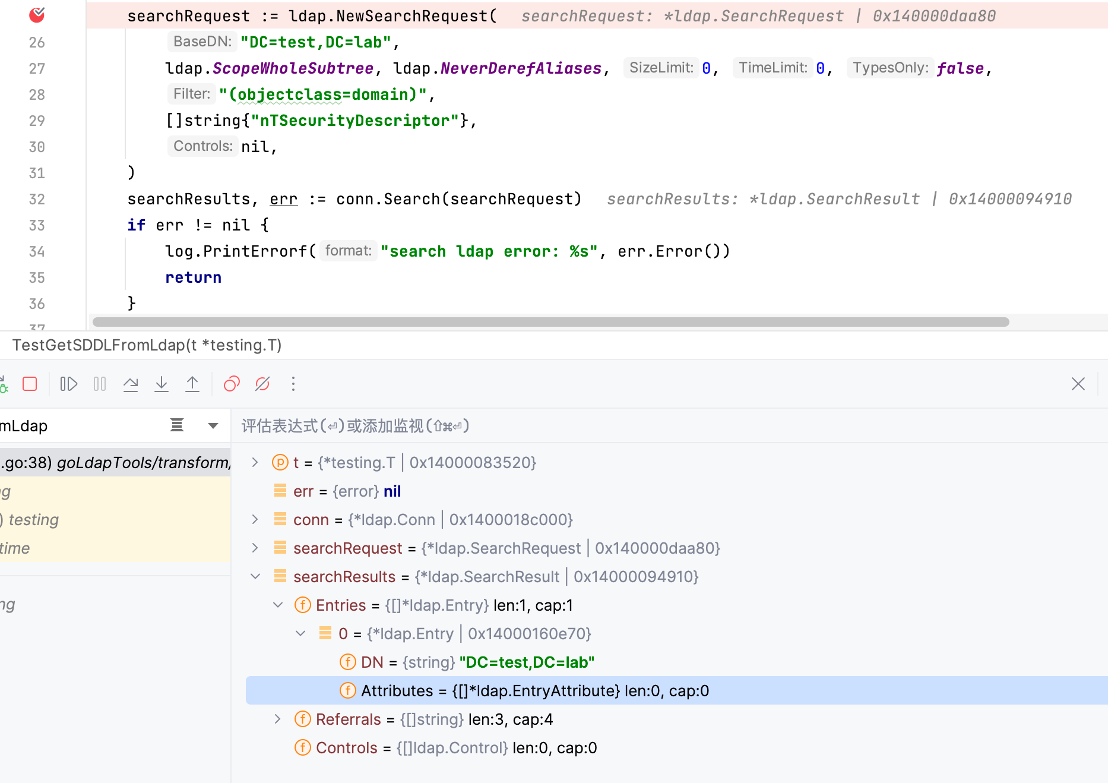
Task: Close the debug tool window
Action: click(x=1078, y=384)
